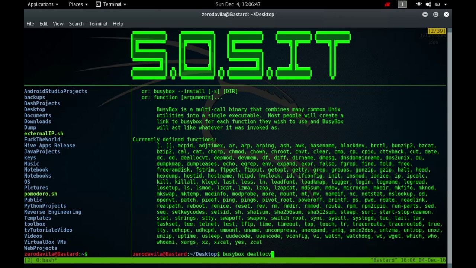Click the Downloads directory entry
This screenshot has height=268, width=476.
pos(38,121)
